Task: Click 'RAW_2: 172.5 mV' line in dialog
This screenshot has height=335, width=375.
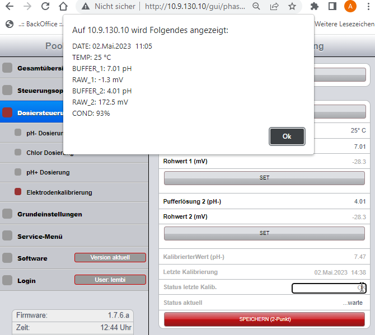Action: point(100,102)
